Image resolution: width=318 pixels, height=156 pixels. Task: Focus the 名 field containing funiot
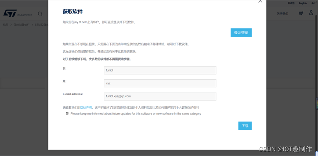coord(160,70)
